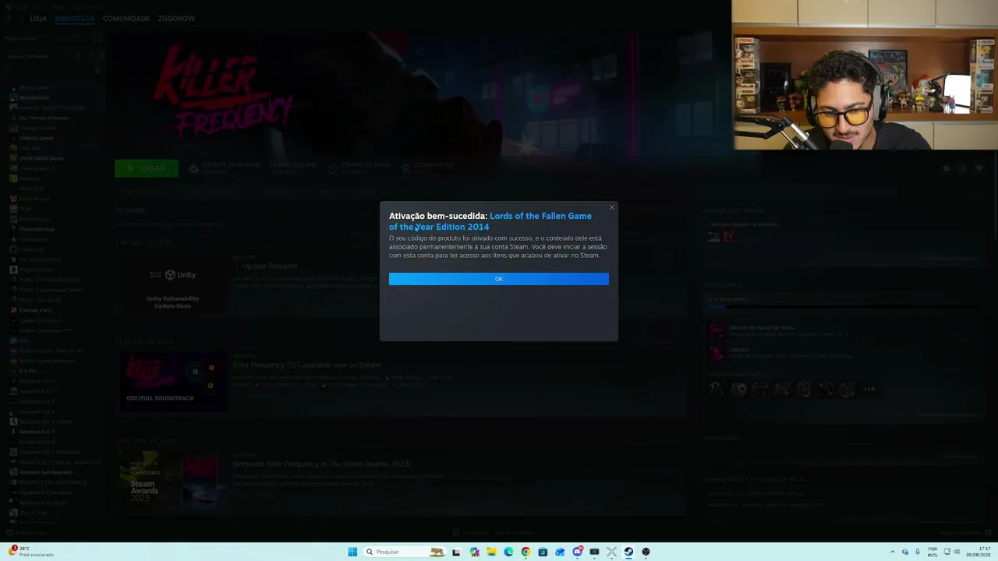Viewport: 998px width, 561px height.
Task: Open Microsoft Store from the taskbar
Action: [x=543, y=552]
